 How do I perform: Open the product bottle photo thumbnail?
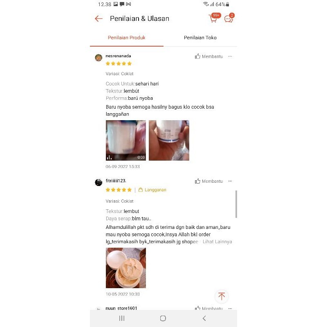coord(169,140)
